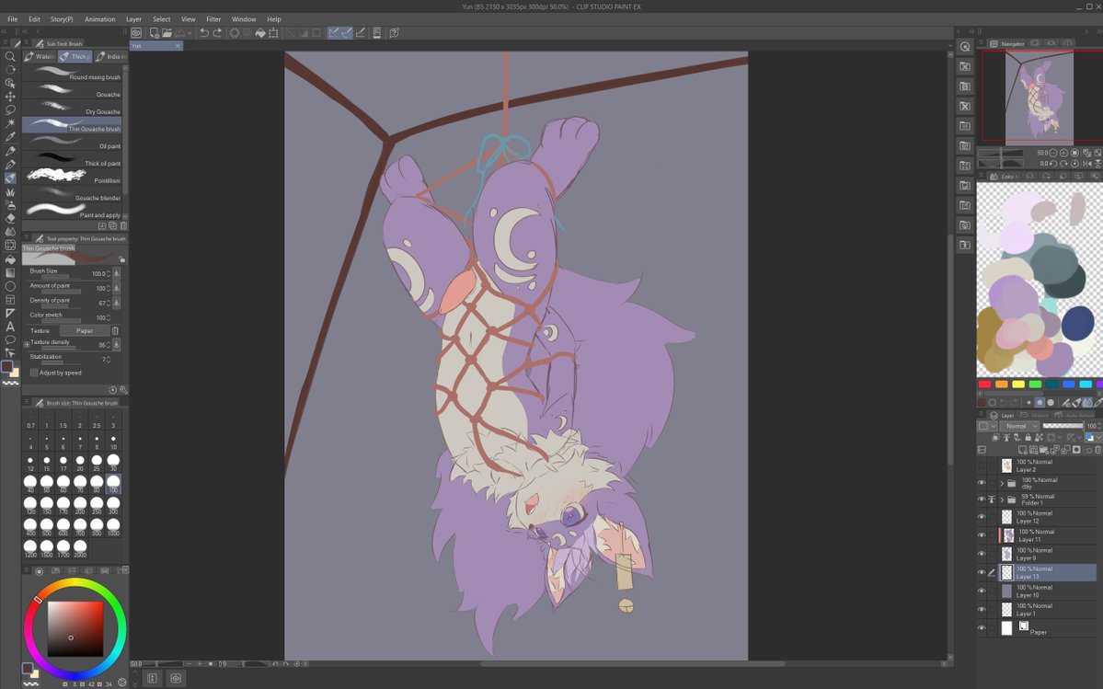Image resolution: width=1103 pixels, height=689 pixels.
Task: Open the Filter menu
Action: tap(213, 19)
